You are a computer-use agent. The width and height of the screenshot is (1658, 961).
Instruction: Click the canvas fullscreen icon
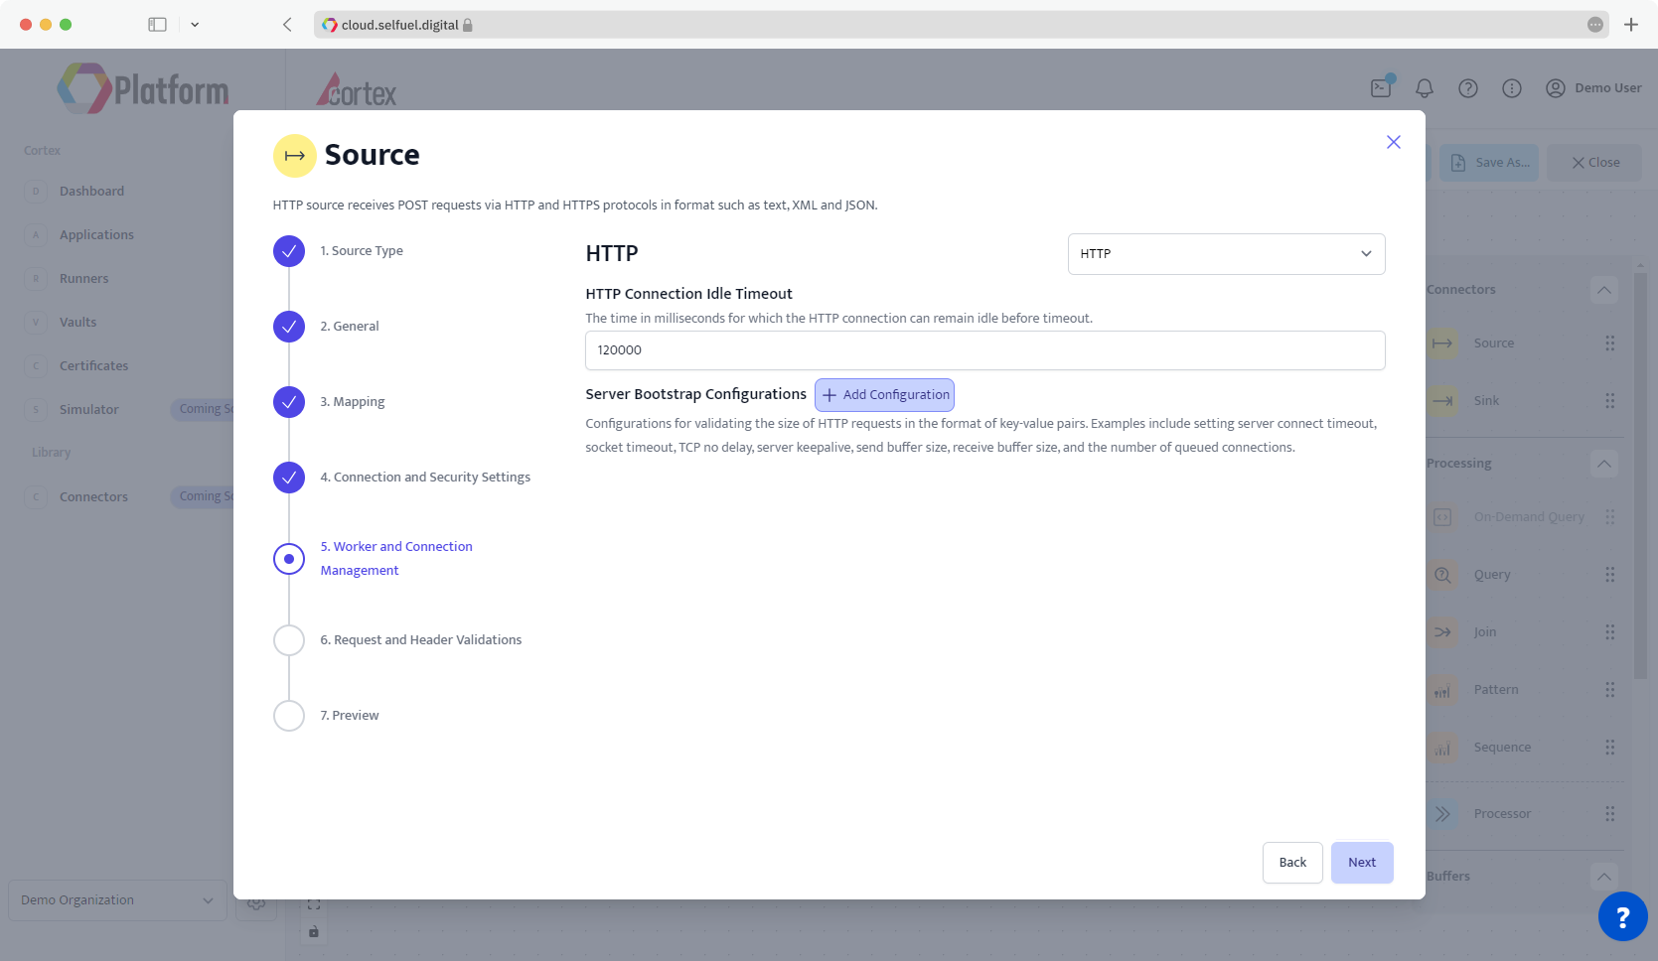(314, 905)
